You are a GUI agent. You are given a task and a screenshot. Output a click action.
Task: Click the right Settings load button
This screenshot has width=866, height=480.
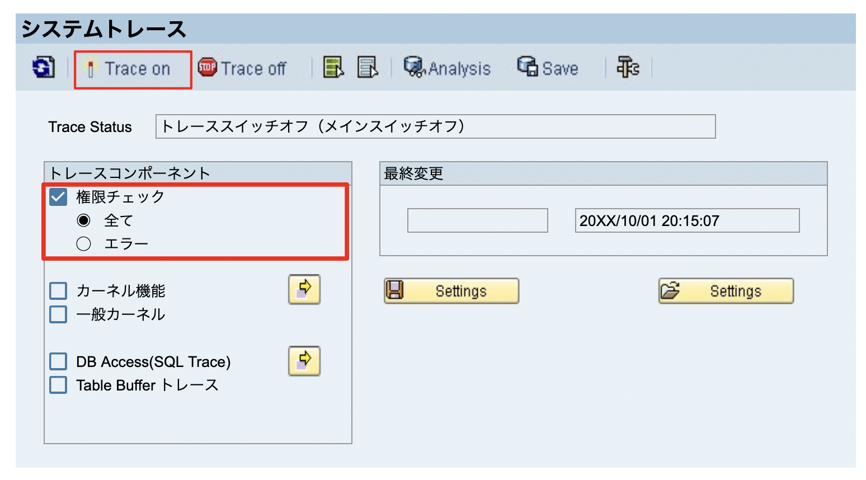pos(726,290)
